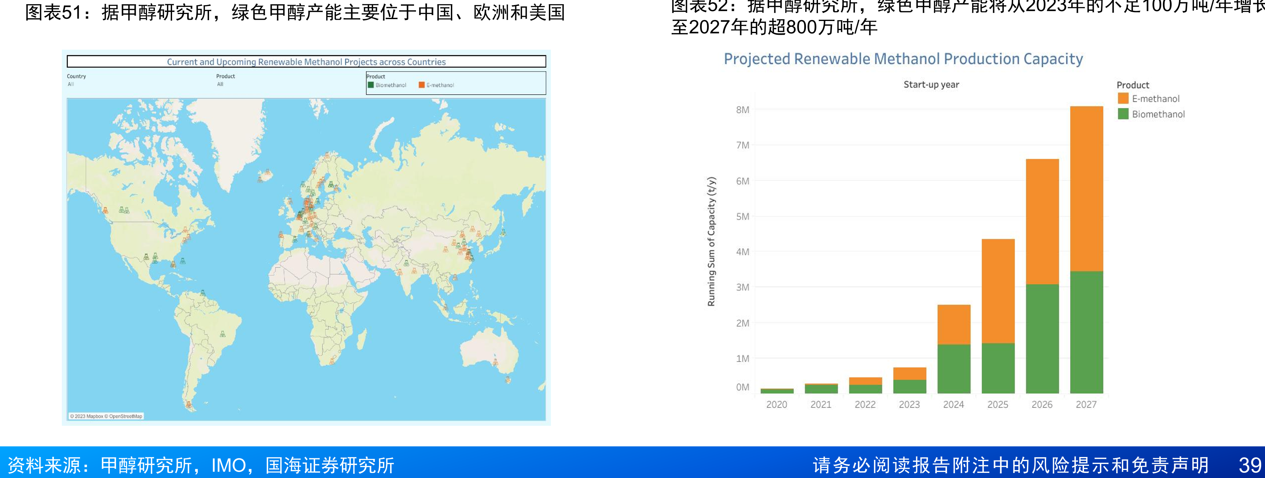
Task: Click the 'Running Sum of Capacity (t/y)' axis title
Action: [711, 241]
